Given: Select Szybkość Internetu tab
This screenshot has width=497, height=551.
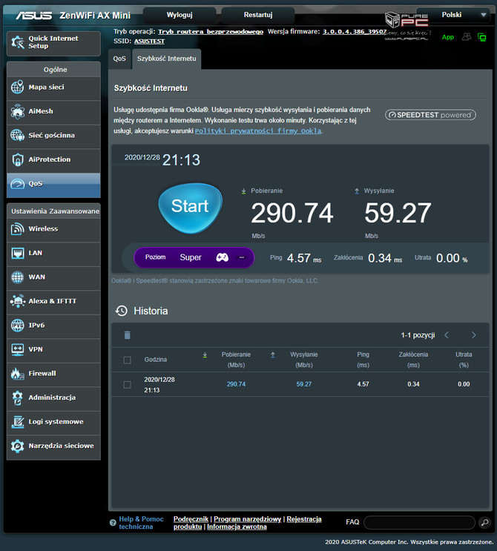Looking at the screenshot, I should [167, 59].
